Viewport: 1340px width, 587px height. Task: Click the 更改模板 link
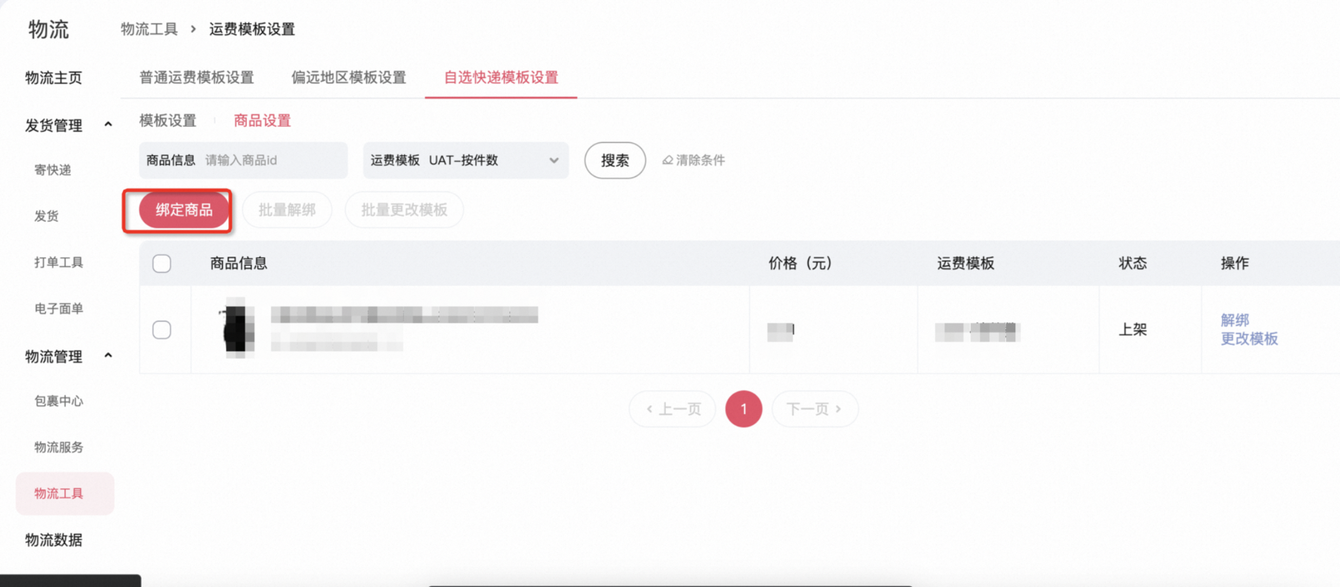1249,338
